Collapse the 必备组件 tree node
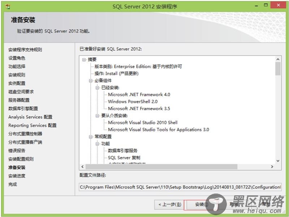The image size is (289, 217). tap(91, 81)
